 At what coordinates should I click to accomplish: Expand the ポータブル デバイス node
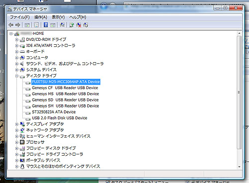[17, 160]
